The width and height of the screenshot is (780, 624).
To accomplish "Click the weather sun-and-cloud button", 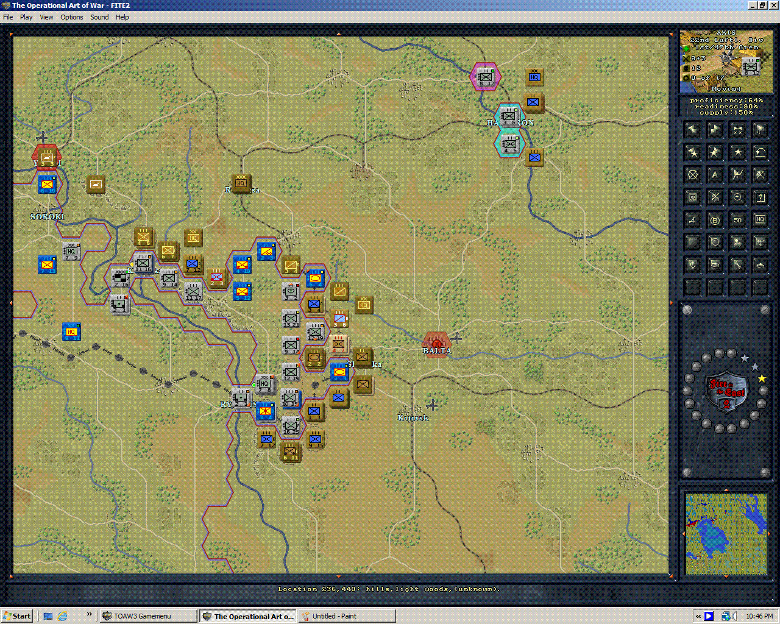I will pos(737,243).
